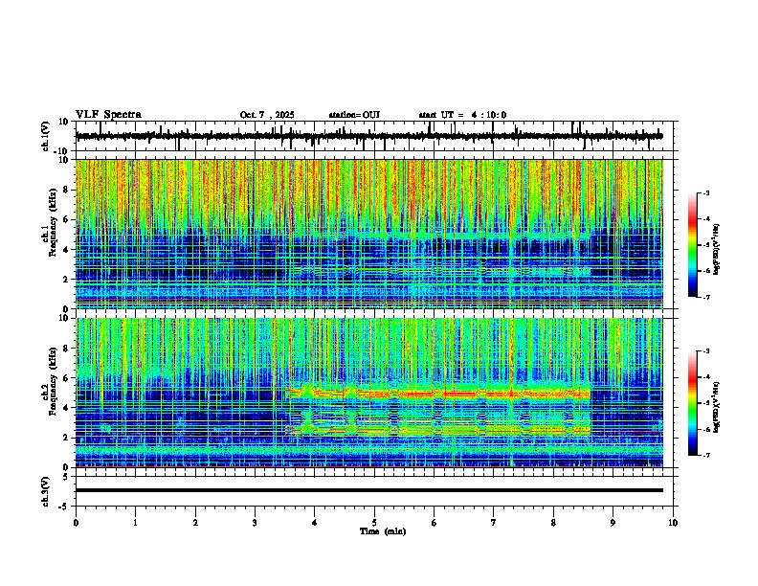Click time axis tick label "7"
The image size is (758, 586).
click(494, 523)
